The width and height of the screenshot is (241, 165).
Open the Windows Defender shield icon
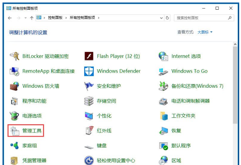(89, 71)
